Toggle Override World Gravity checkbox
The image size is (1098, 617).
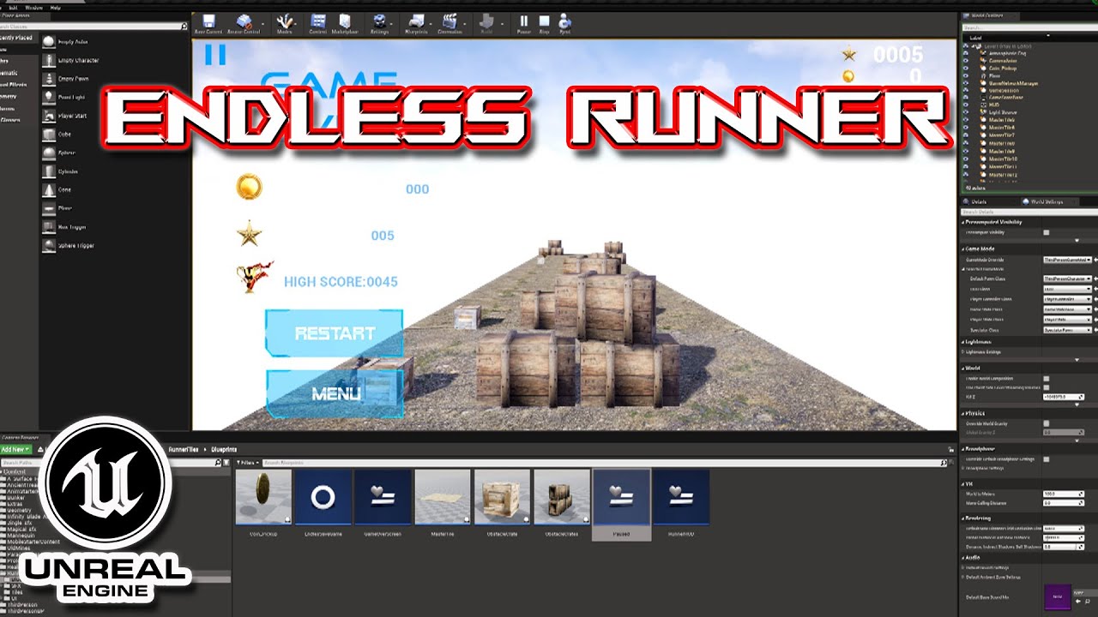(1046, 423)
